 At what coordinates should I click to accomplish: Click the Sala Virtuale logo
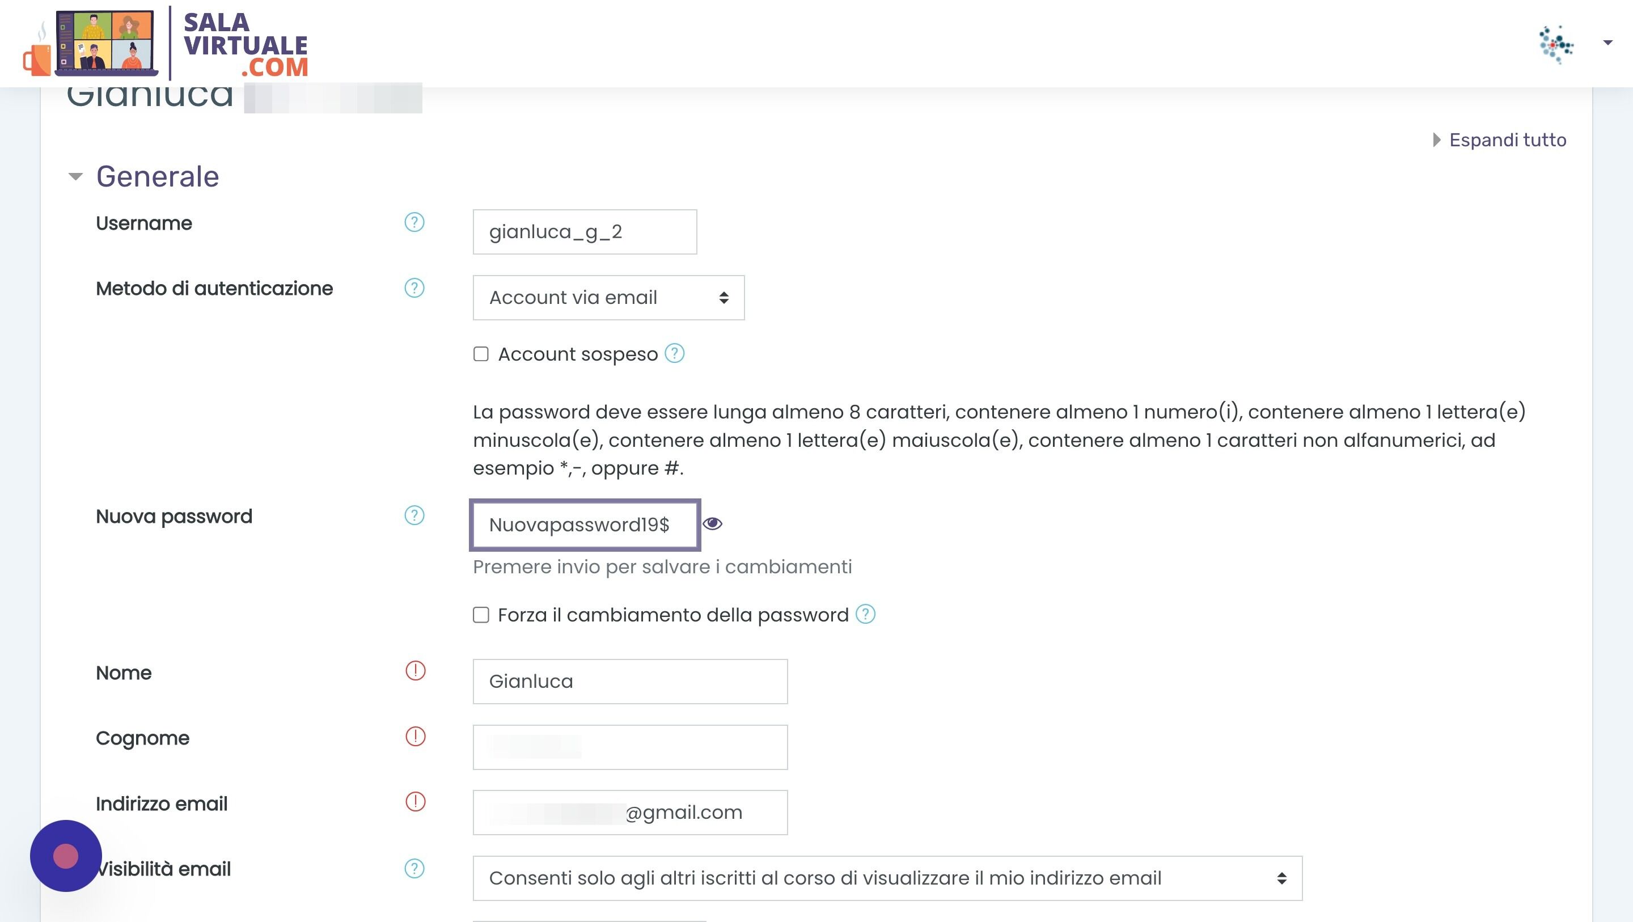(166, 44)
